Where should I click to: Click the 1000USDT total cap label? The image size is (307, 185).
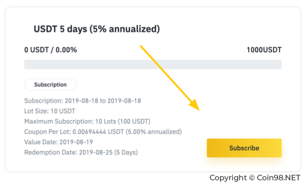264,50
